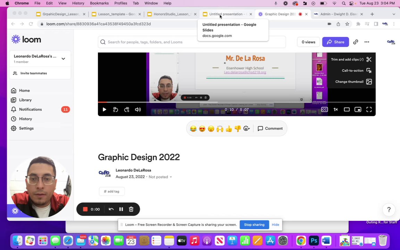Click Stop sharing button
The width and height of the screenshot is (400, 250).
(254, 225)
